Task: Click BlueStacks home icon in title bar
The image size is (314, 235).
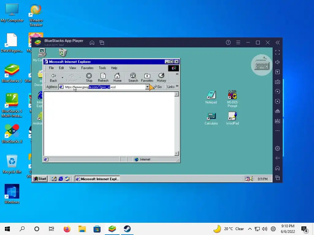Action: coord(92,43)
